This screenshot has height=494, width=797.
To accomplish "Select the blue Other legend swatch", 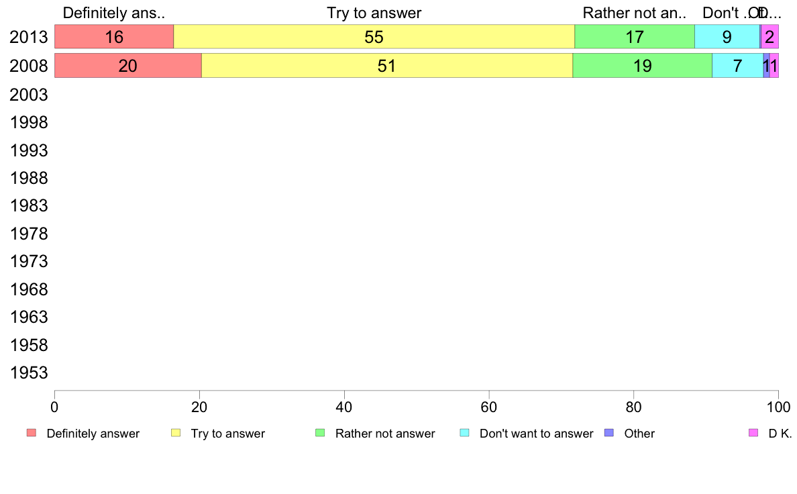I will [609, 433].
